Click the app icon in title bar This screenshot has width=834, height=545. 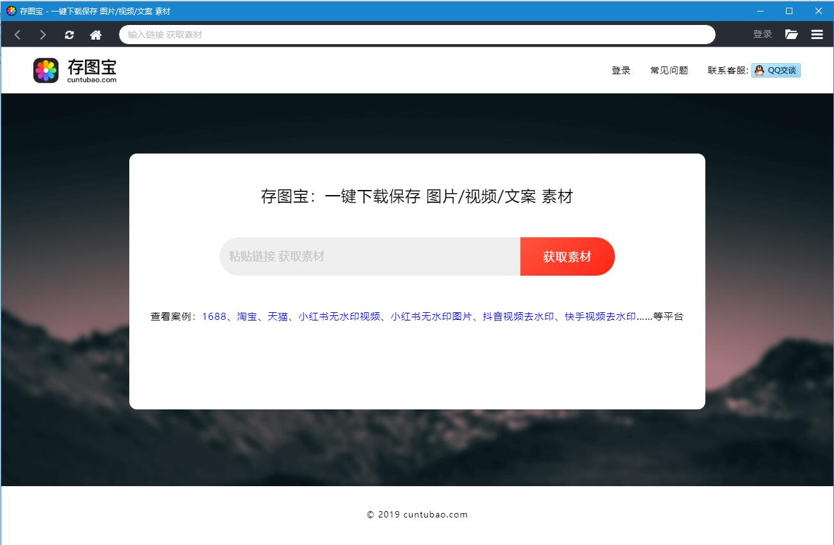[11, 11]
